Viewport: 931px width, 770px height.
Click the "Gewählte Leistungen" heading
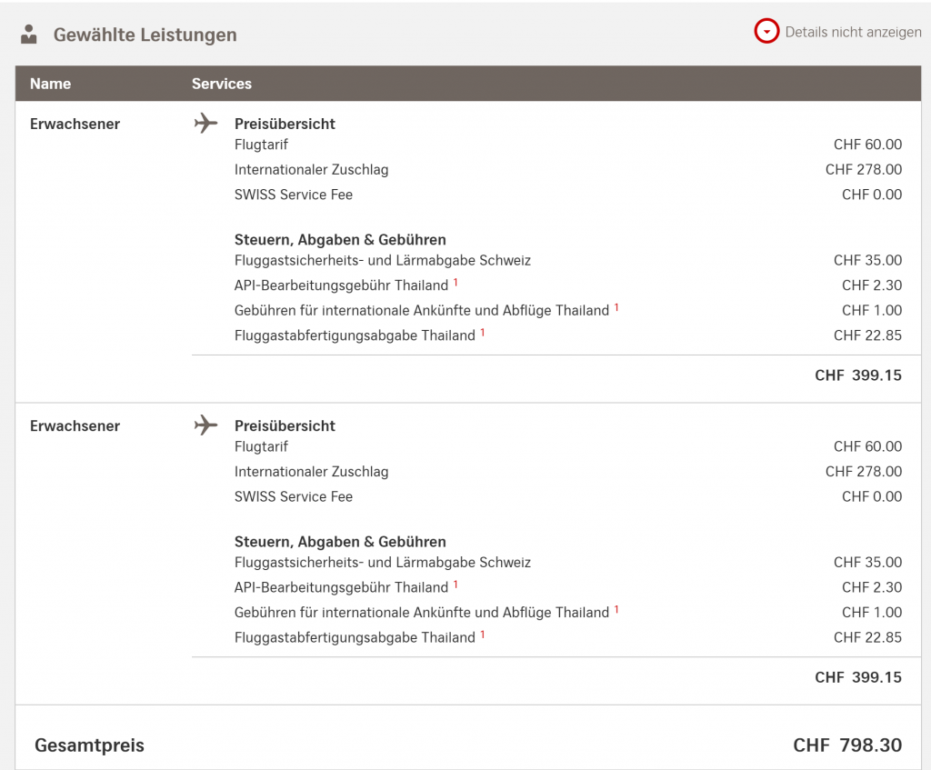coord(145,35)
